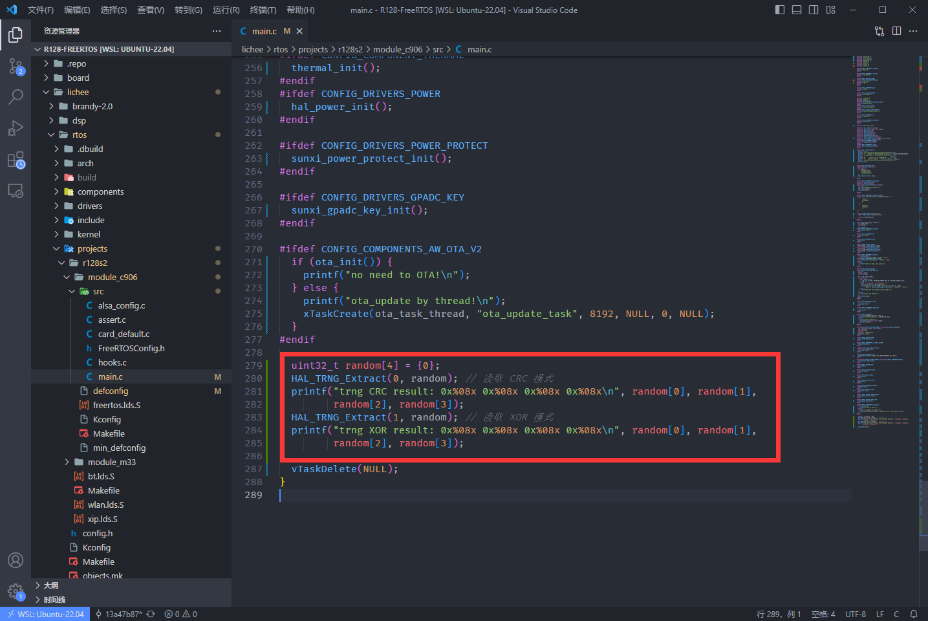Open the Source Control view
928x621 pixels.
[x=16, y=66]
